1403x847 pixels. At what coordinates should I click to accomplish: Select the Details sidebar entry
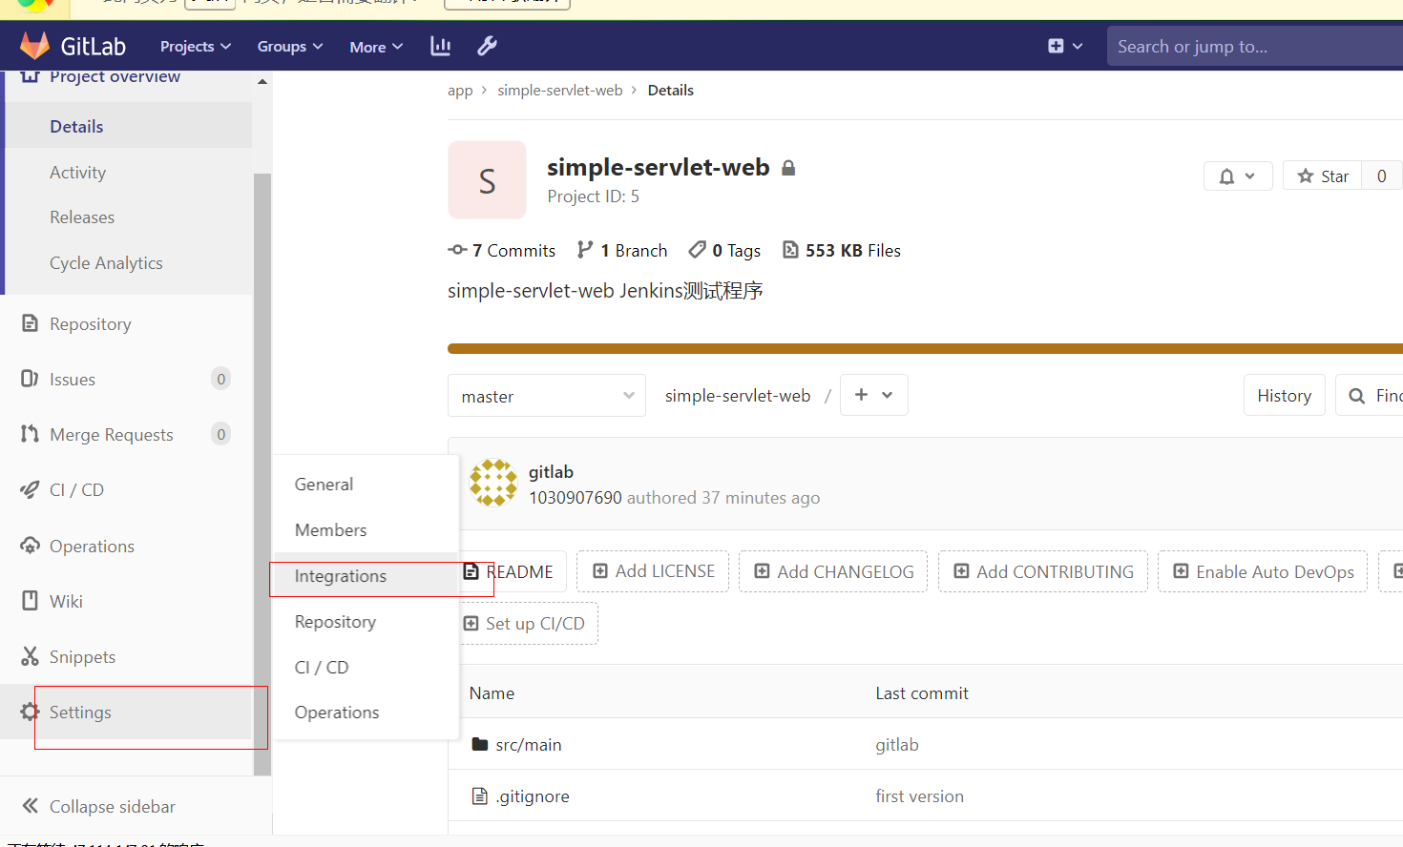click(129, 126)
